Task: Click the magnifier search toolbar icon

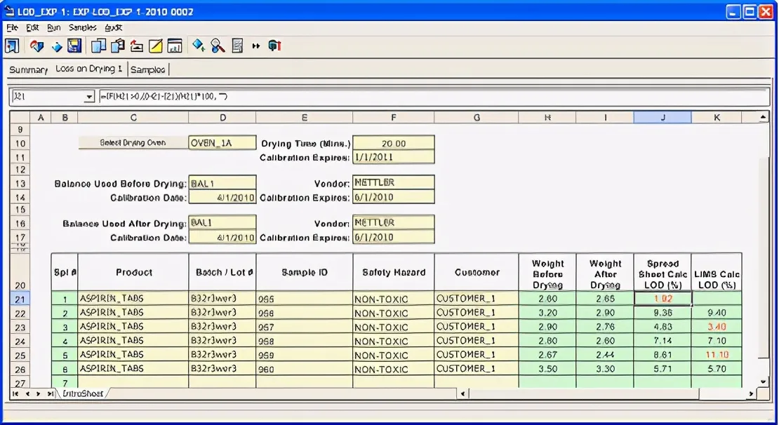Action: point(218,46)
